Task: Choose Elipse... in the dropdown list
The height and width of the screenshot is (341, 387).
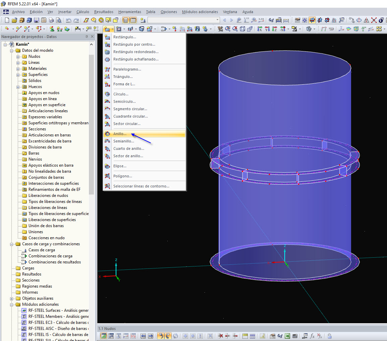Action: tap(120, 166)
